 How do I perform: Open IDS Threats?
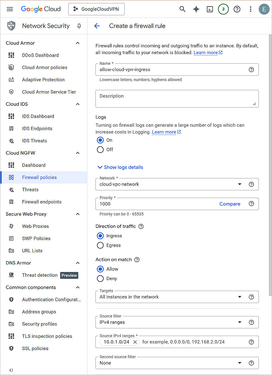(x=34, y=141)
